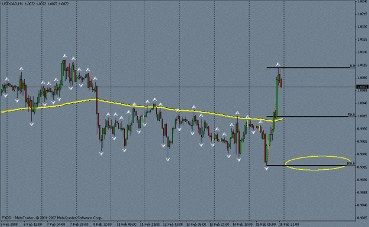Click the 12 Feb 13:00 time label
The width and height of the screenshot is (369, 227).
[x=173, y=224]
